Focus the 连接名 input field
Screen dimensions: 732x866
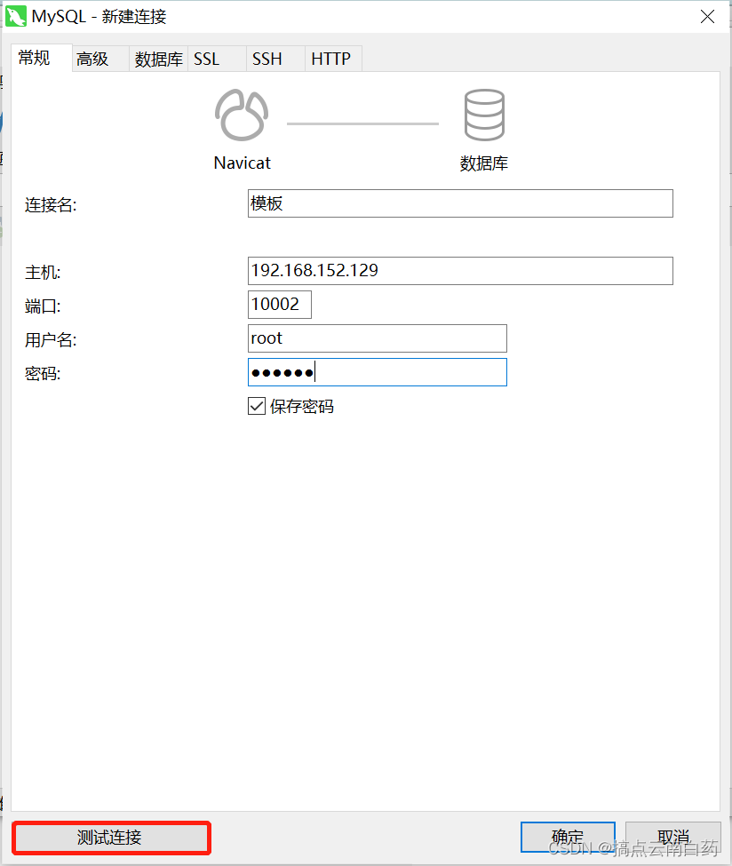(460, 203)
